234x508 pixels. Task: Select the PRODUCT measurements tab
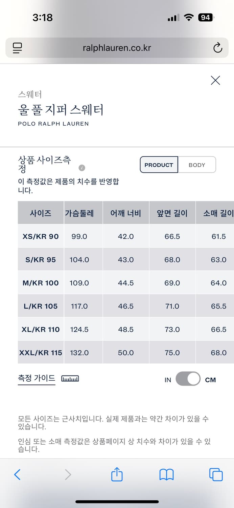(159, 165)
